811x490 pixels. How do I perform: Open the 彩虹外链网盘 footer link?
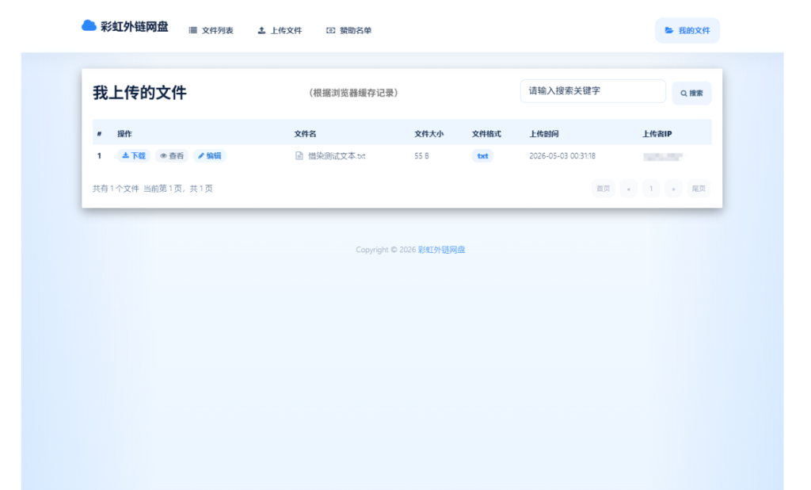coord(442,250)
